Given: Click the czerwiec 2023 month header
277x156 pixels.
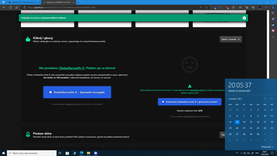Looking at the screenshot, I should pos(235,99).
